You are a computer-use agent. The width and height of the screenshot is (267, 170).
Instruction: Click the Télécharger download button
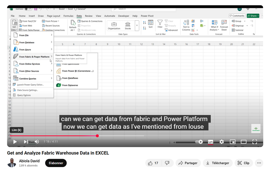tap(218, 163)
